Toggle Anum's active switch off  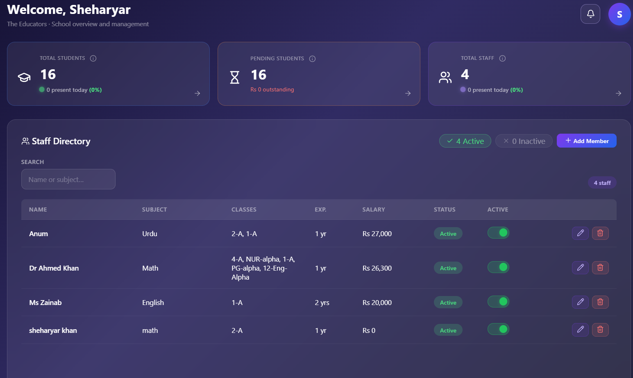point(498,233)
